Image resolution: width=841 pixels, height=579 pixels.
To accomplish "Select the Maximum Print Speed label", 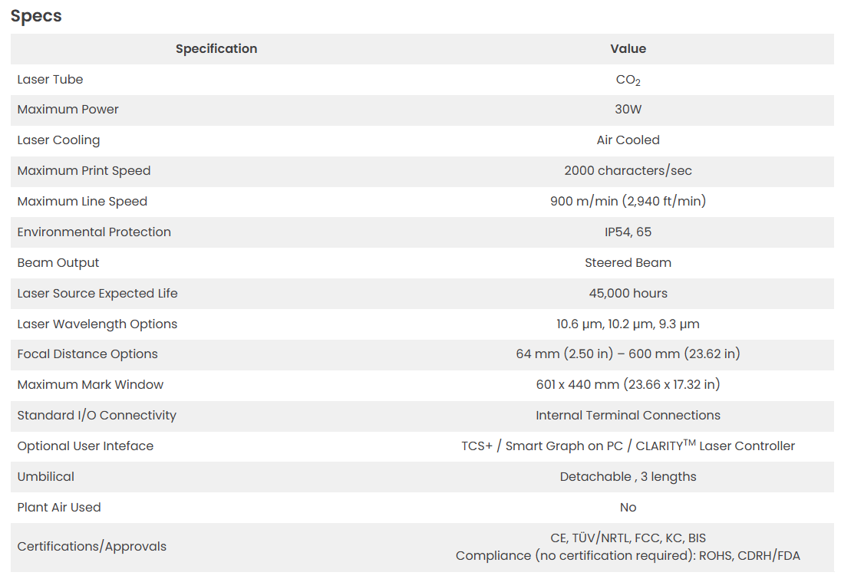I will [84, 171].
